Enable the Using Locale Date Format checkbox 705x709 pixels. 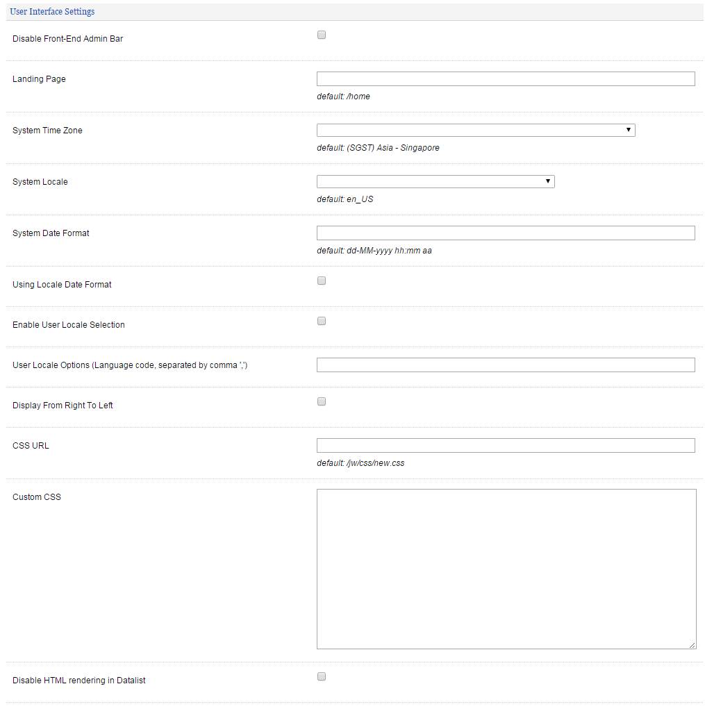[x=322, y=281]
